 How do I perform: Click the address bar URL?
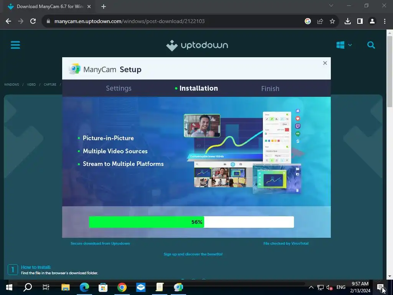tap(130, 21)
